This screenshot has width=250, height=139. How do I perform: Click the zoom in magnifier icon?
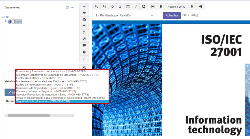96,6
